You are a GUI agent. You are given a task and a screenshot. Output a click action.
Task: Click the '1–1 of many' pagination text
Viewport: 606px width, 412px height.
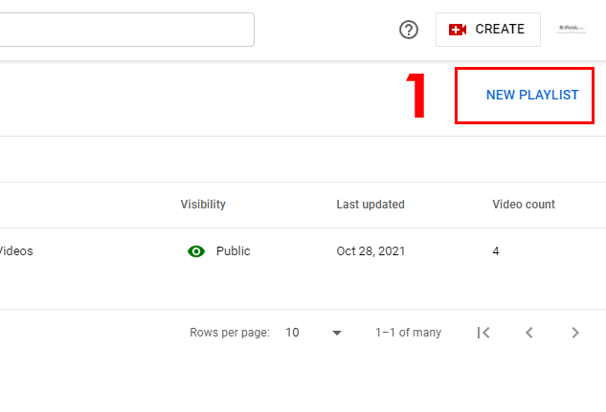[408, 333]
